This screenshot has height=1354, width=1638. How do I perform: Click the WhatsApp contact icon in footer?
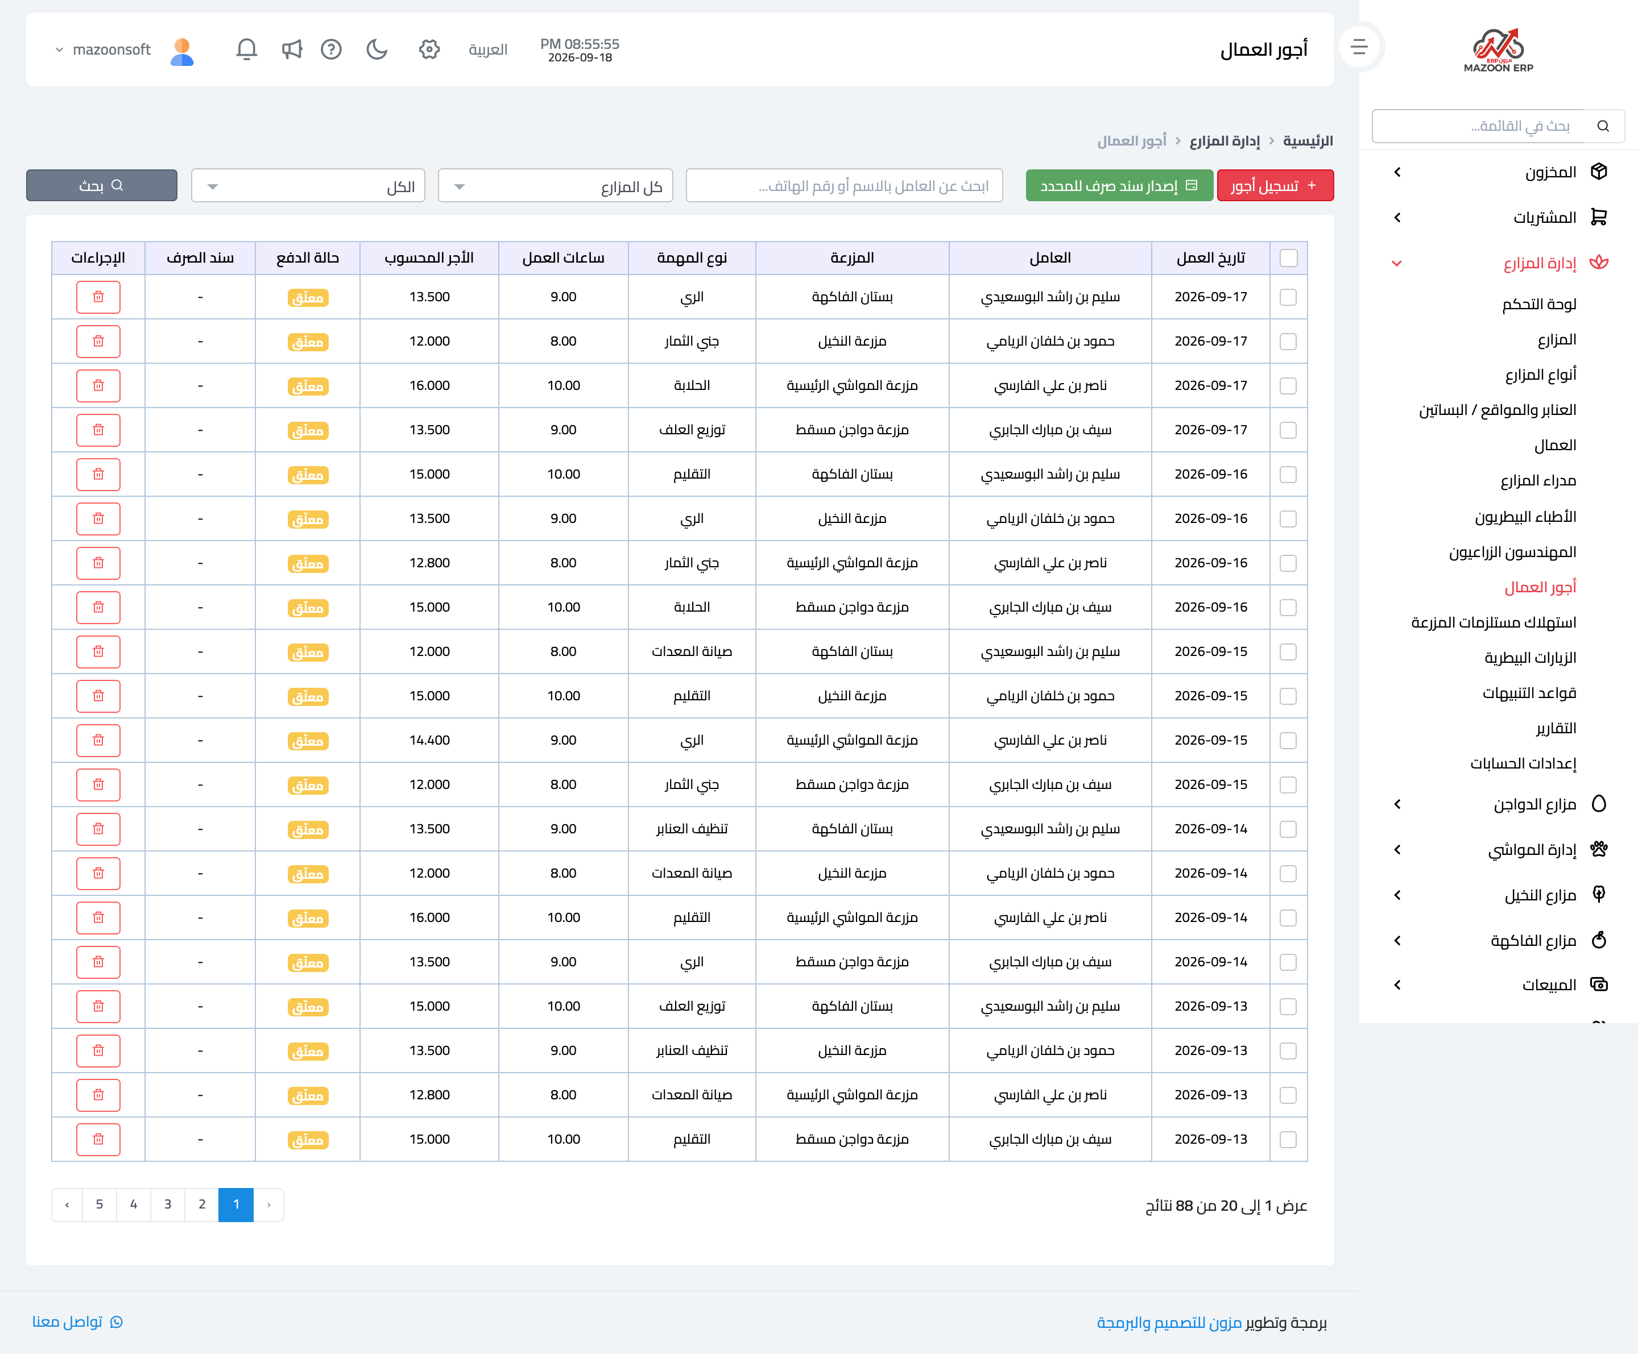116,1322
